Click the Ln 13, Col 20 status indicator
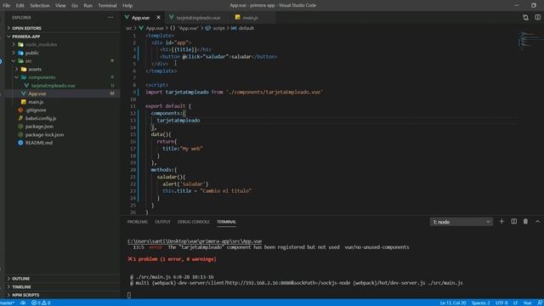The width and height of the screenshot is (544, 306). tap(453, 303)
